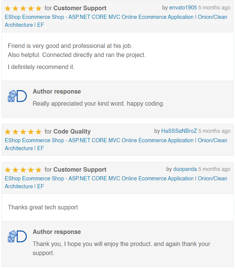This screenshot has width=235, height=269.
Task: Click the fifth star of the Code Quality review
Action: [38, 132]
